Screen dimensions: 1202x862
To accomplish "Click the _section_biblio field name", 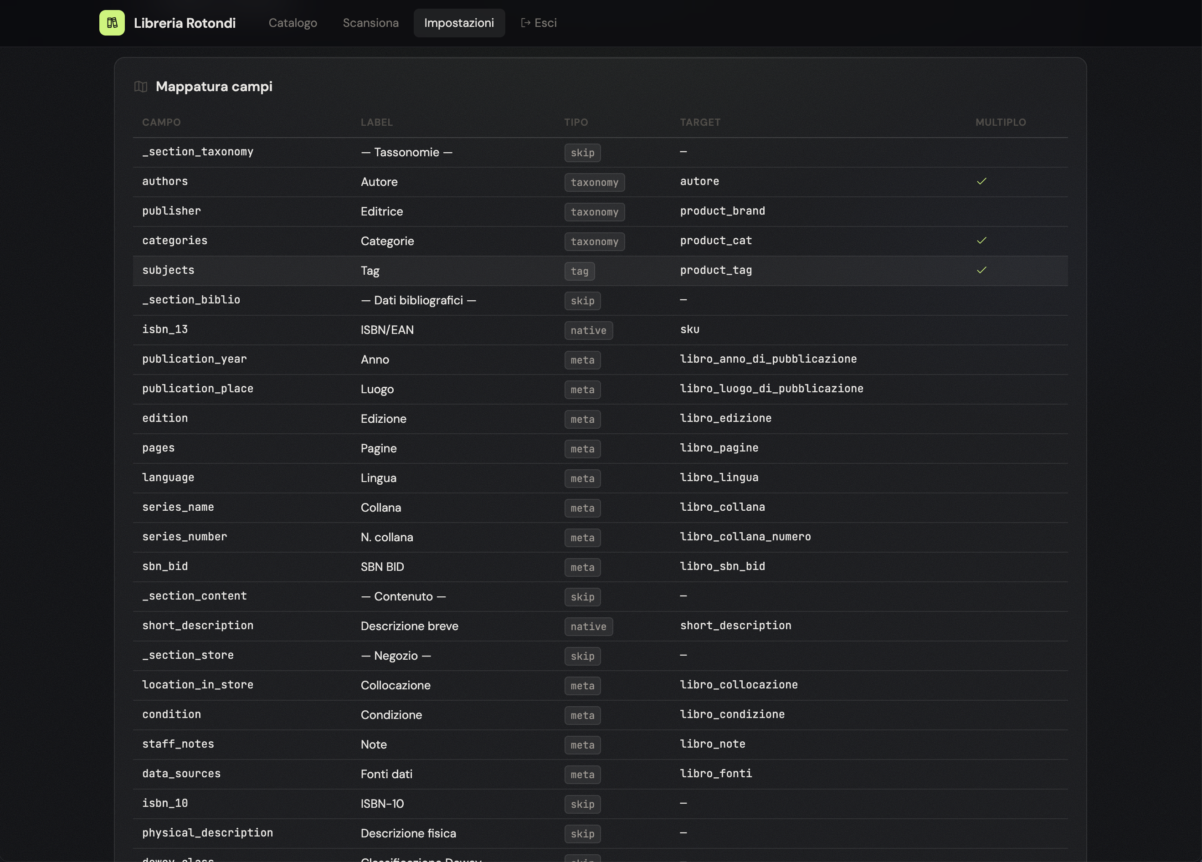I will tap(191, 300).
